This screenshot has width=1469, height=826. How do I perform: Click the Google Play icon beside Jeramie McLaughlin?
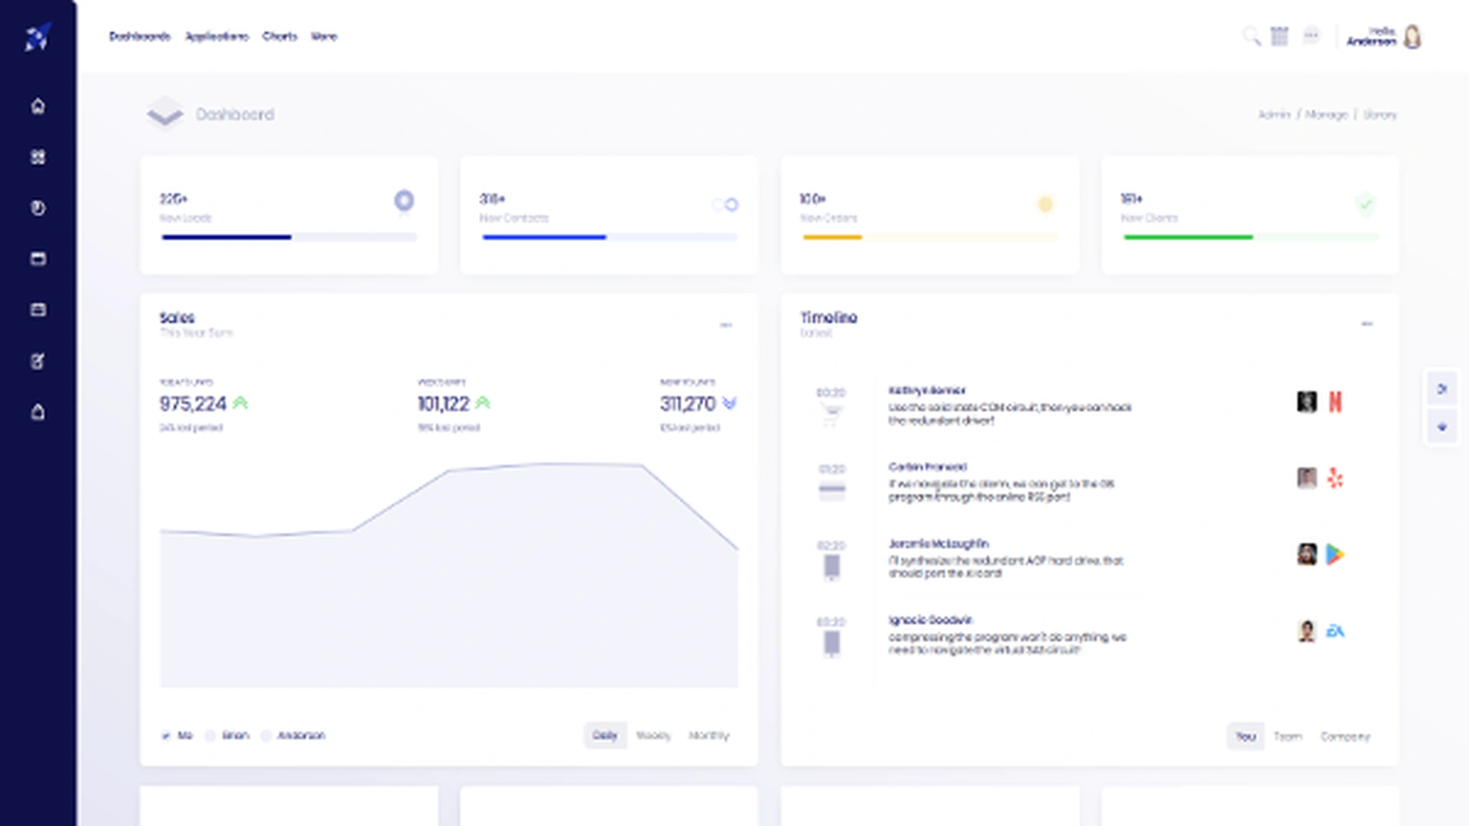pos(1337,554)
